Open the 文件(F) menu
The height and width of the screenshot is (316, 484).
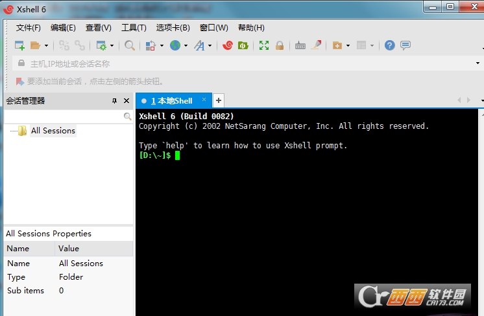29,28
